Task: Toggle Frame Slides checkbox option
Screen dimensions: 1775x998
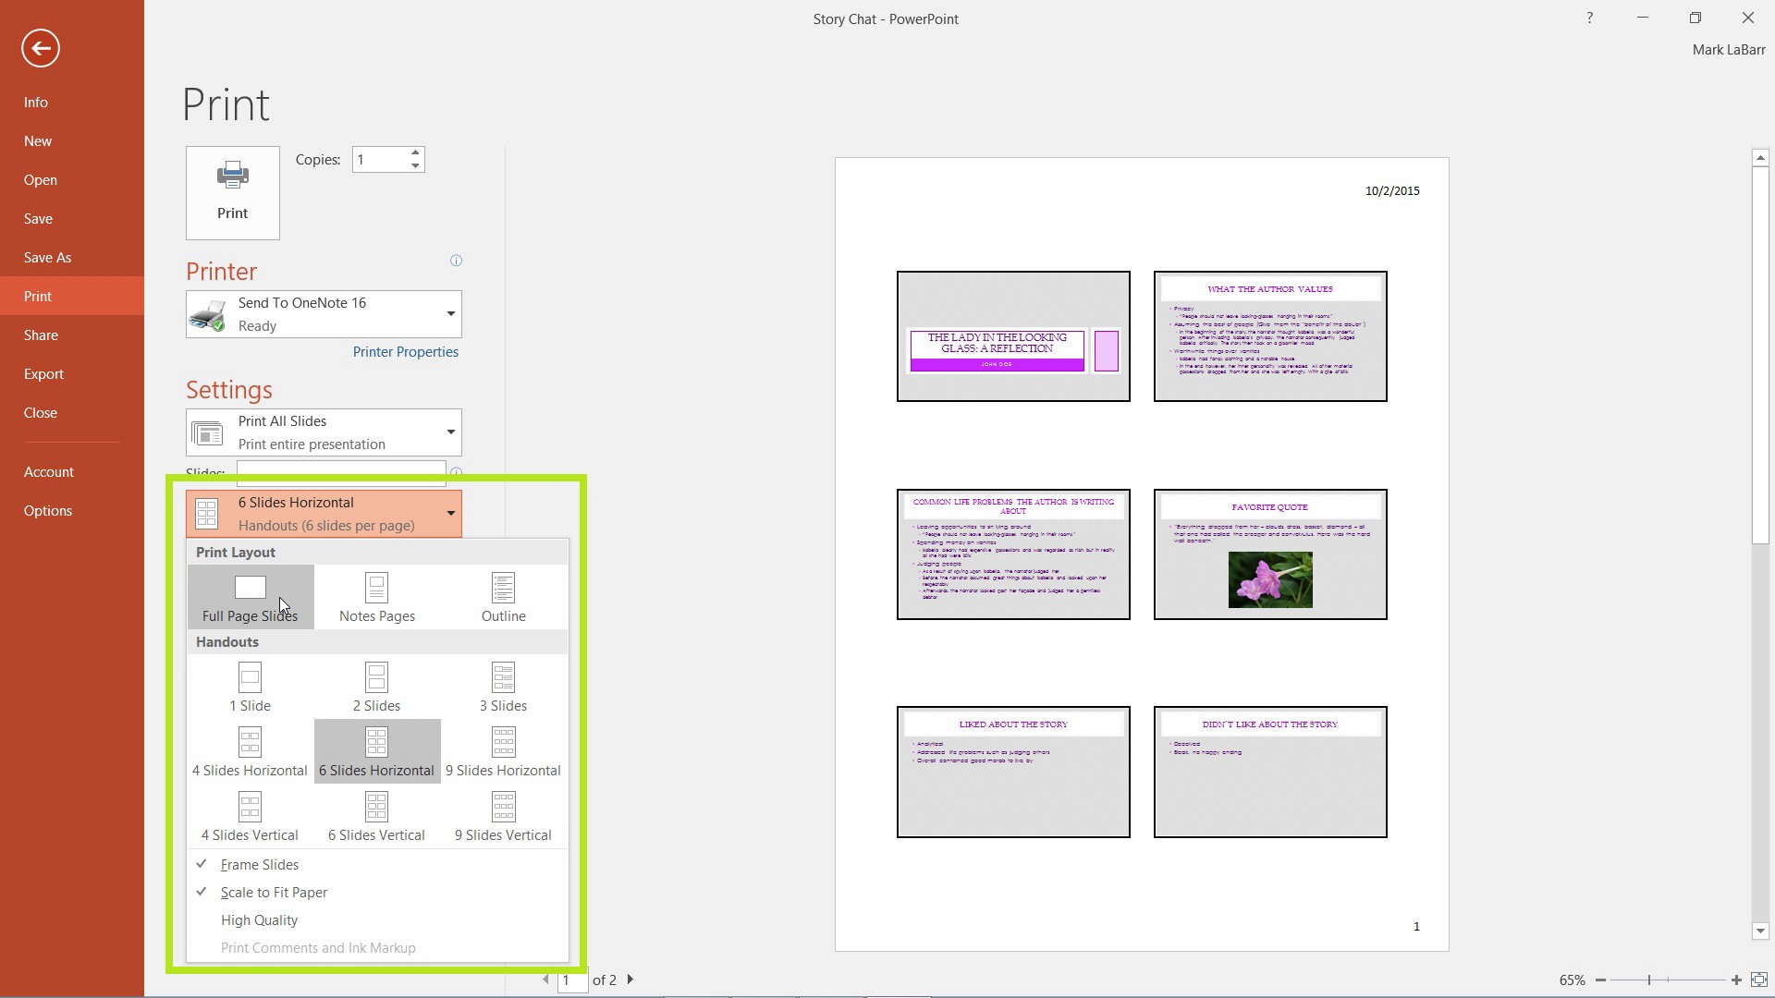Action: 260,864
